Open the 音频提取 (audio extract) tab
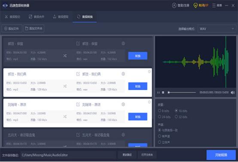238x162 pixels. click(x=61, y=17)
